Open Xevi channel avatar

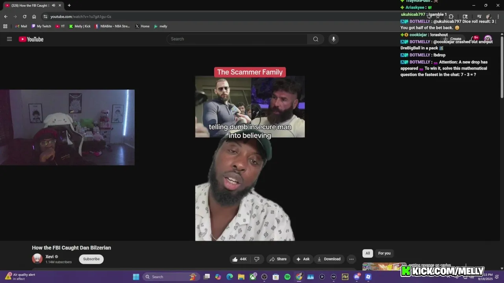37,259
